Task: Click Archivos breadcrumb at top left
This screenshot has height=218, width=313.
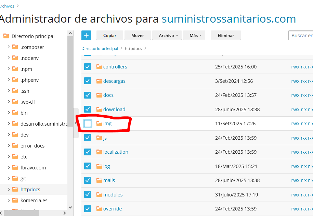Action: 6,5
